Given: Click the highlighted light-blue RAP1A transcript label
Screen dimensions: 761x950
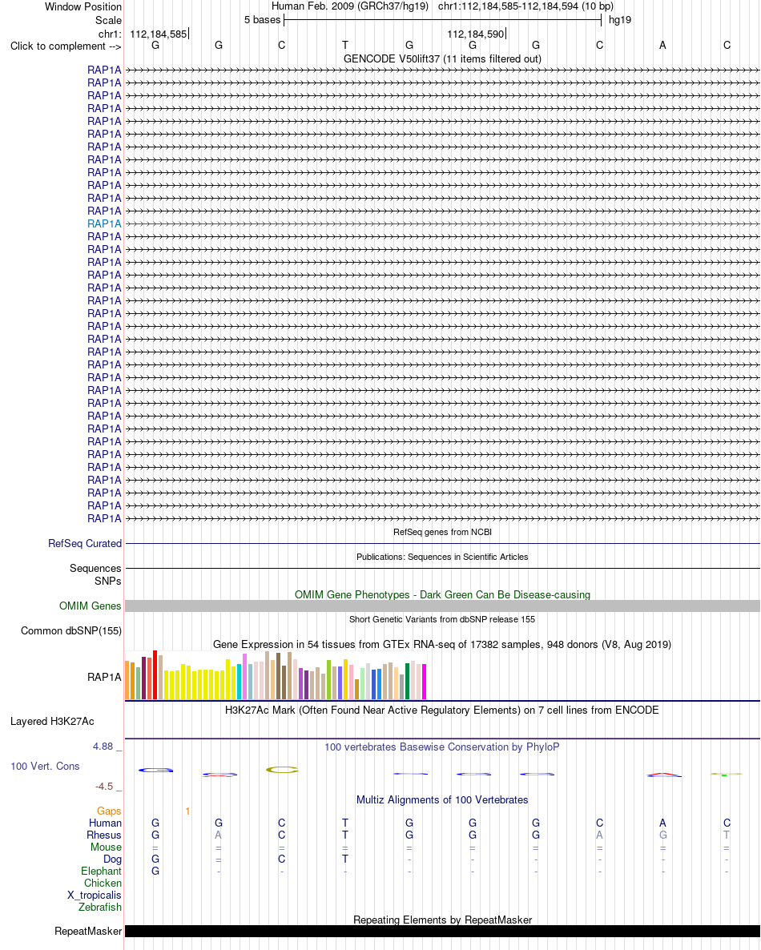Looking at the screenshot, I should 104,223.
